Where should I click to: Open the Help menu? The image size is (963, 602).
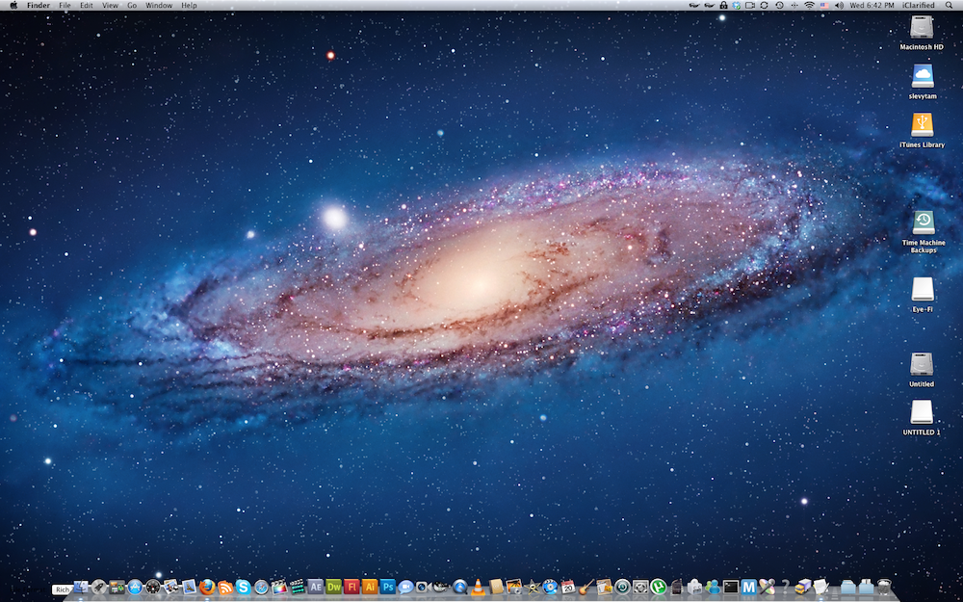189,5
